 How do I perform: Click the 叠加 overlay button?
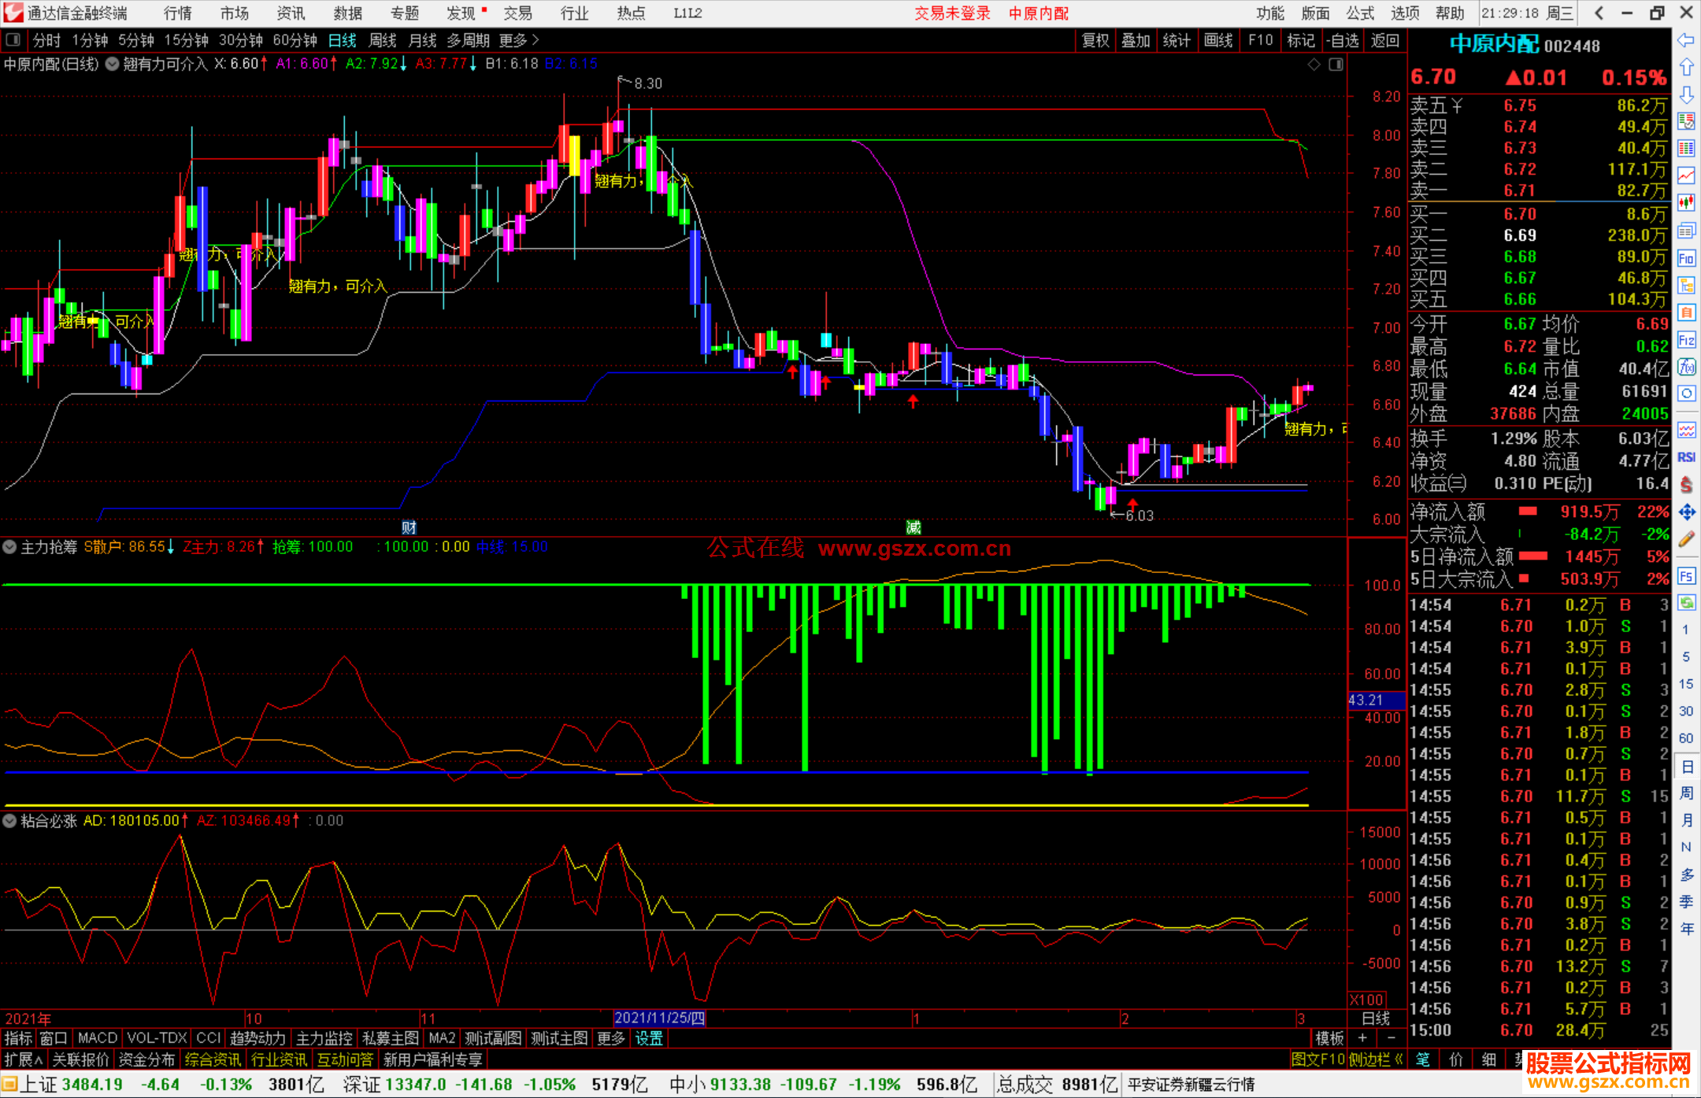[x=1136, y=40]
